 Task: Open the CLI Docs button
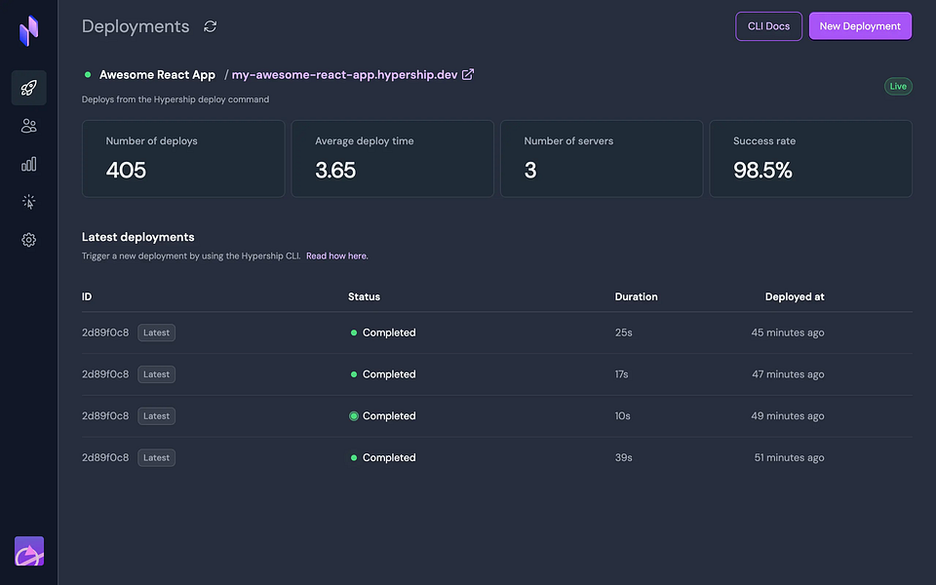(x=768, y=26)
